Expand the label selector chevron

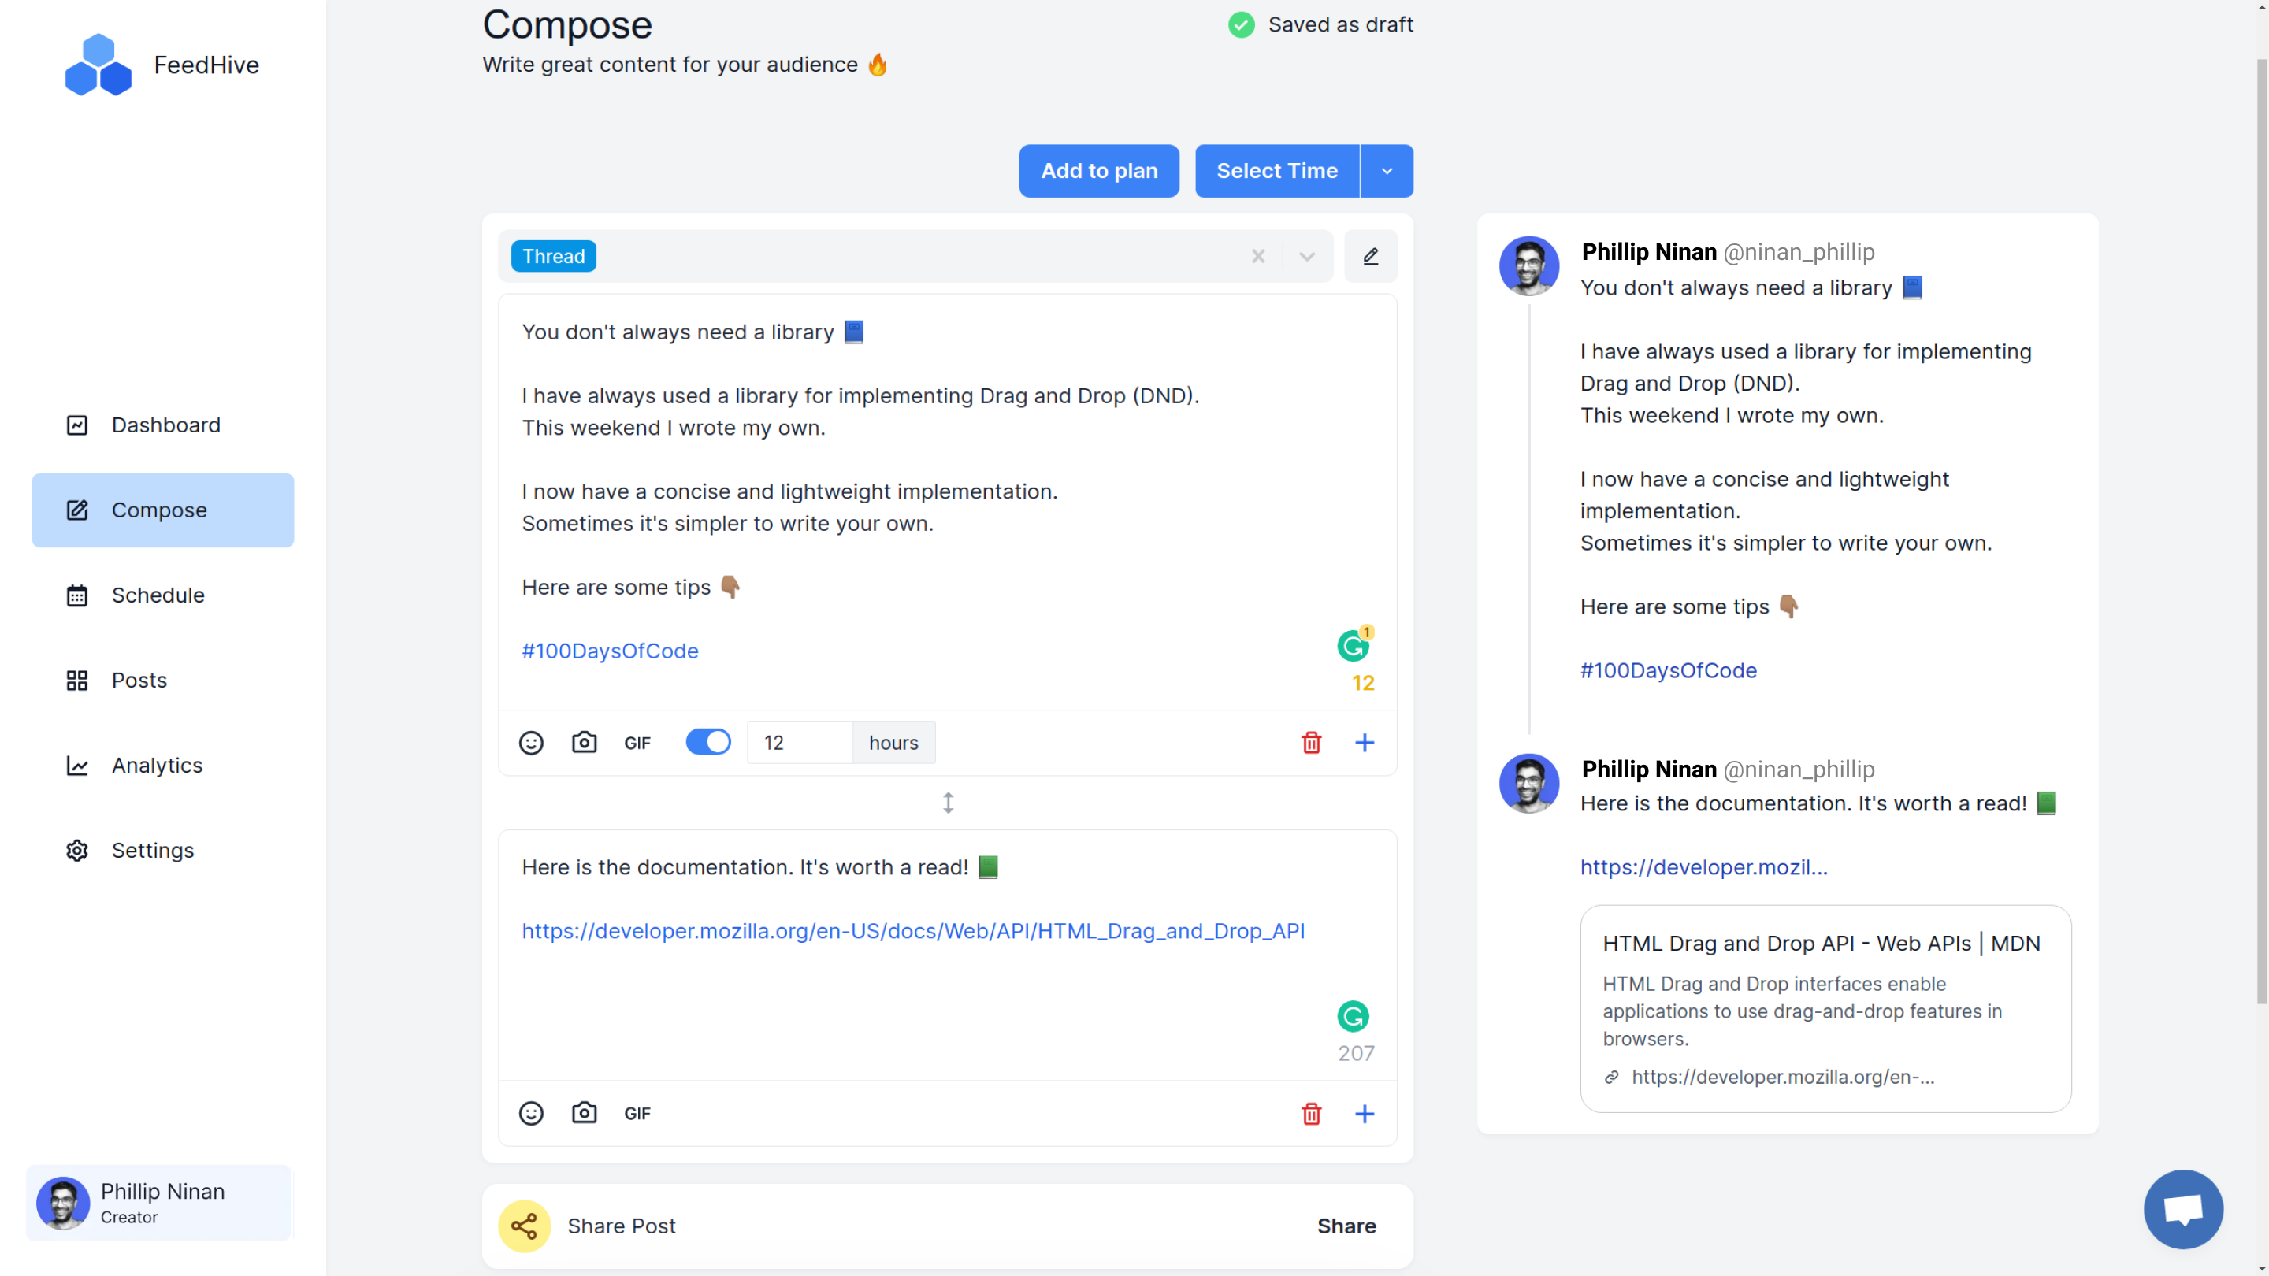coord(1307,256)
